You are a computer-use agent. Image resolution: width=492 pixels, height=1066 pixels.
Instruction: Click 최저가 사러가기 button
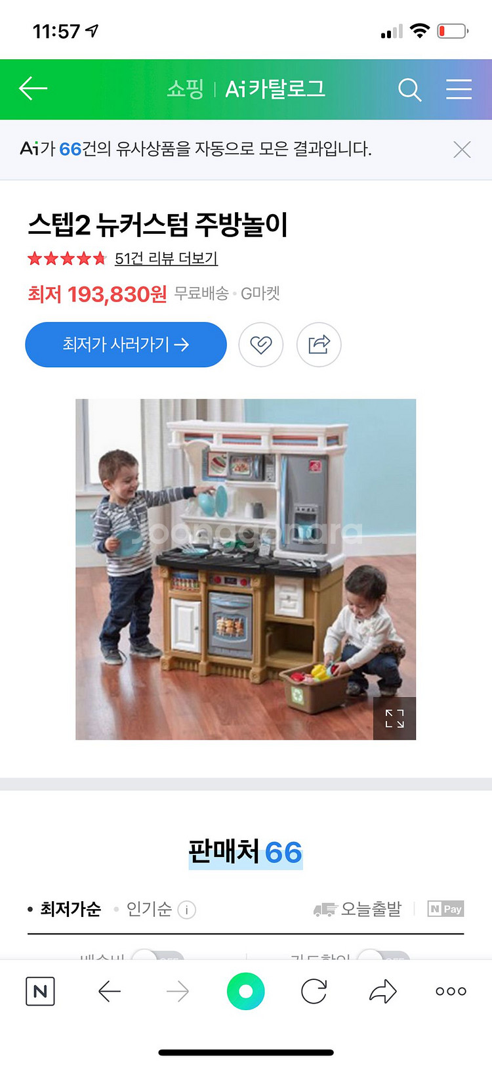tap(126, 344)
